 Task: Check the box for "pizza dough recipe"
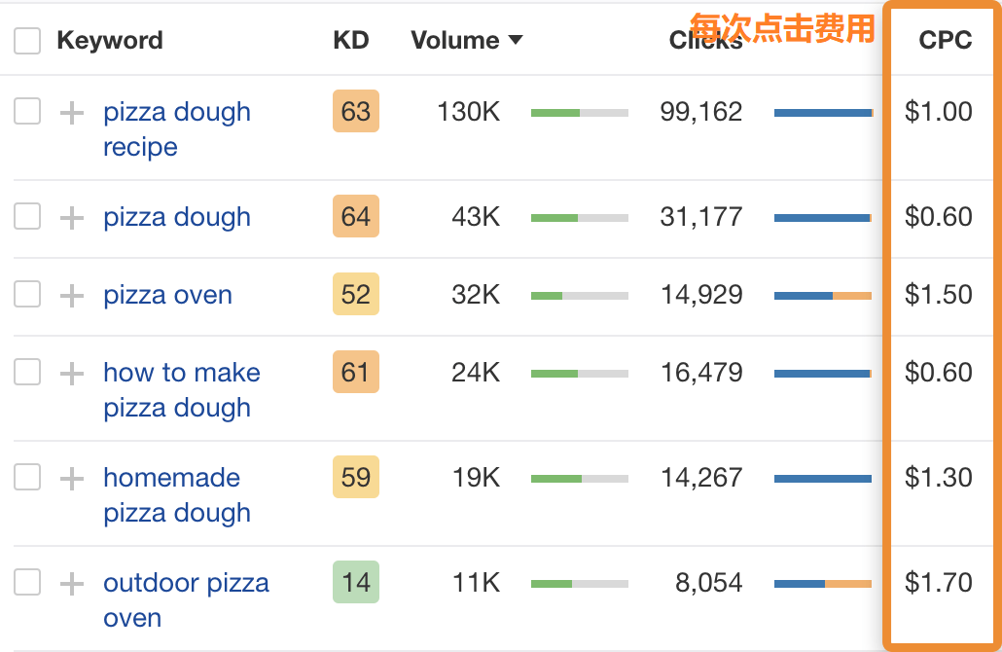pyautogui.click(x=26, y=112)
